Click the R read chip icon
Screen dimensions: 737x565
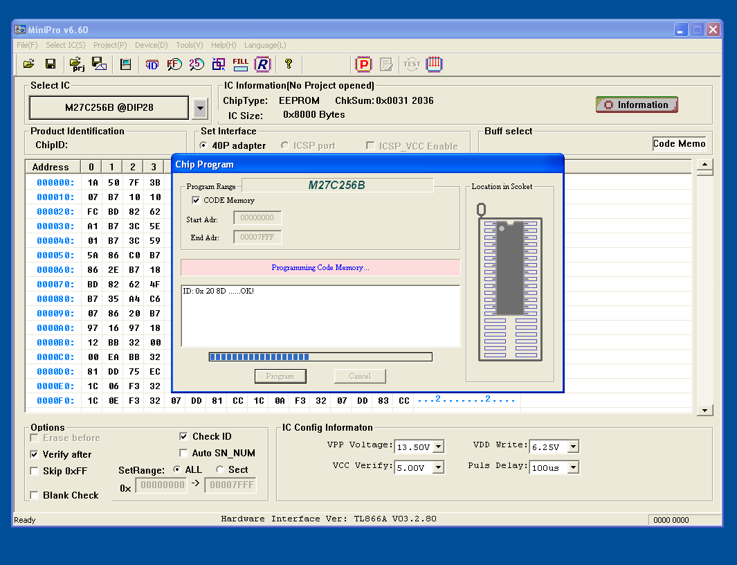(263, 64)
